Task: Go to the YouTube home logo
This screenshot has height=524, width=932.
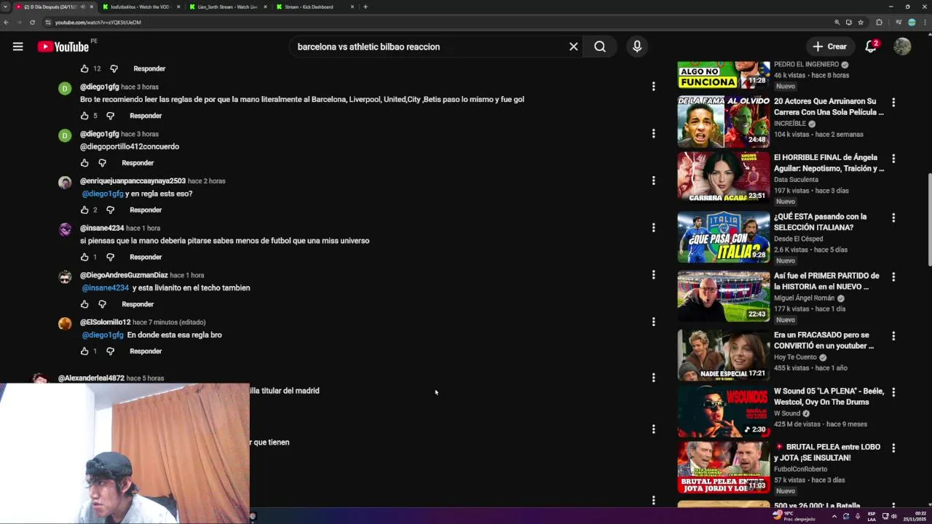Action: tap(63, 47)
